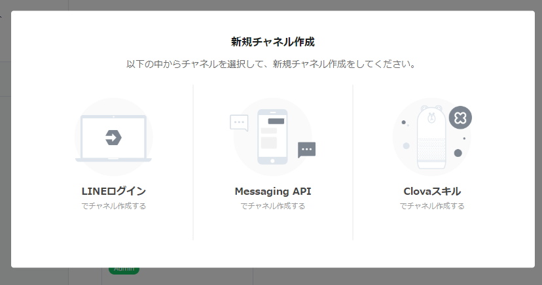542x285 pixels.
Task: Click the instruction text below the heading
Action: [x=271, y=64]
